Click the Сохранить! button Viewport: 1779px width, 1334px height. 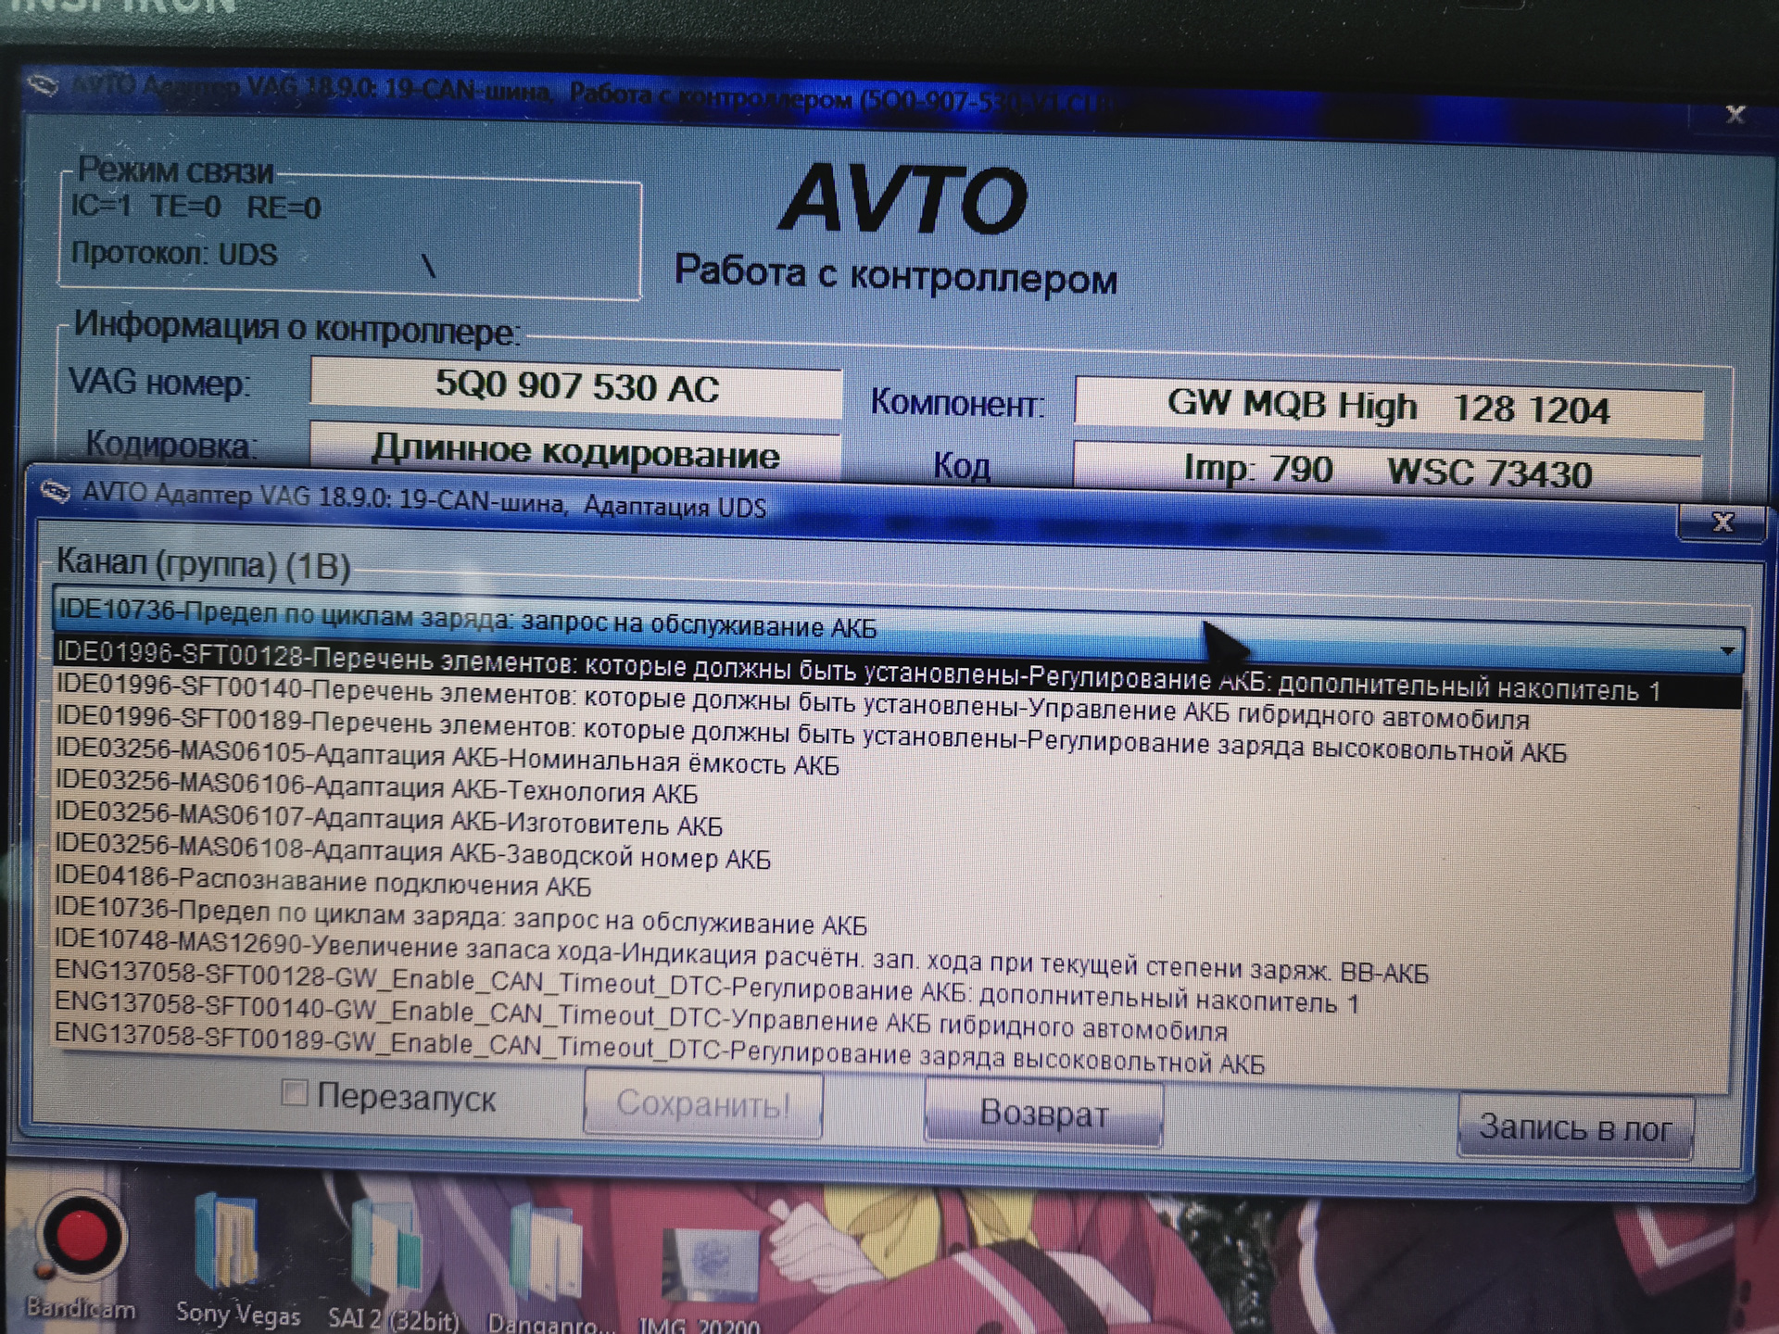pyautogui.click(x=702, y=1104)
